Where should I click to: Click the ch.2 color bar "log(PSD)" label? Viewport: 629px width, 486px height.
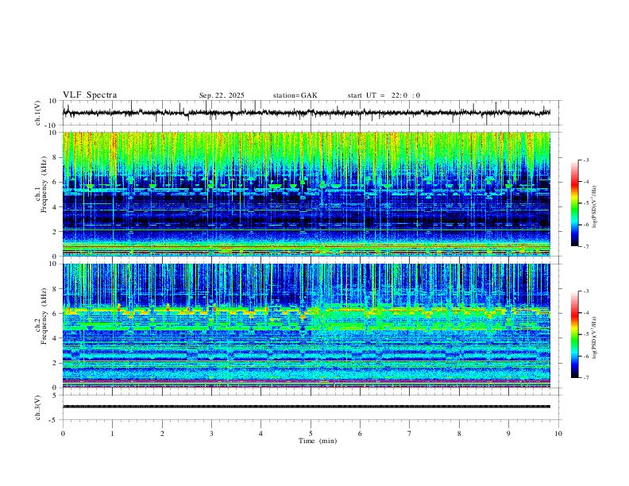click(x=595, y=337)
